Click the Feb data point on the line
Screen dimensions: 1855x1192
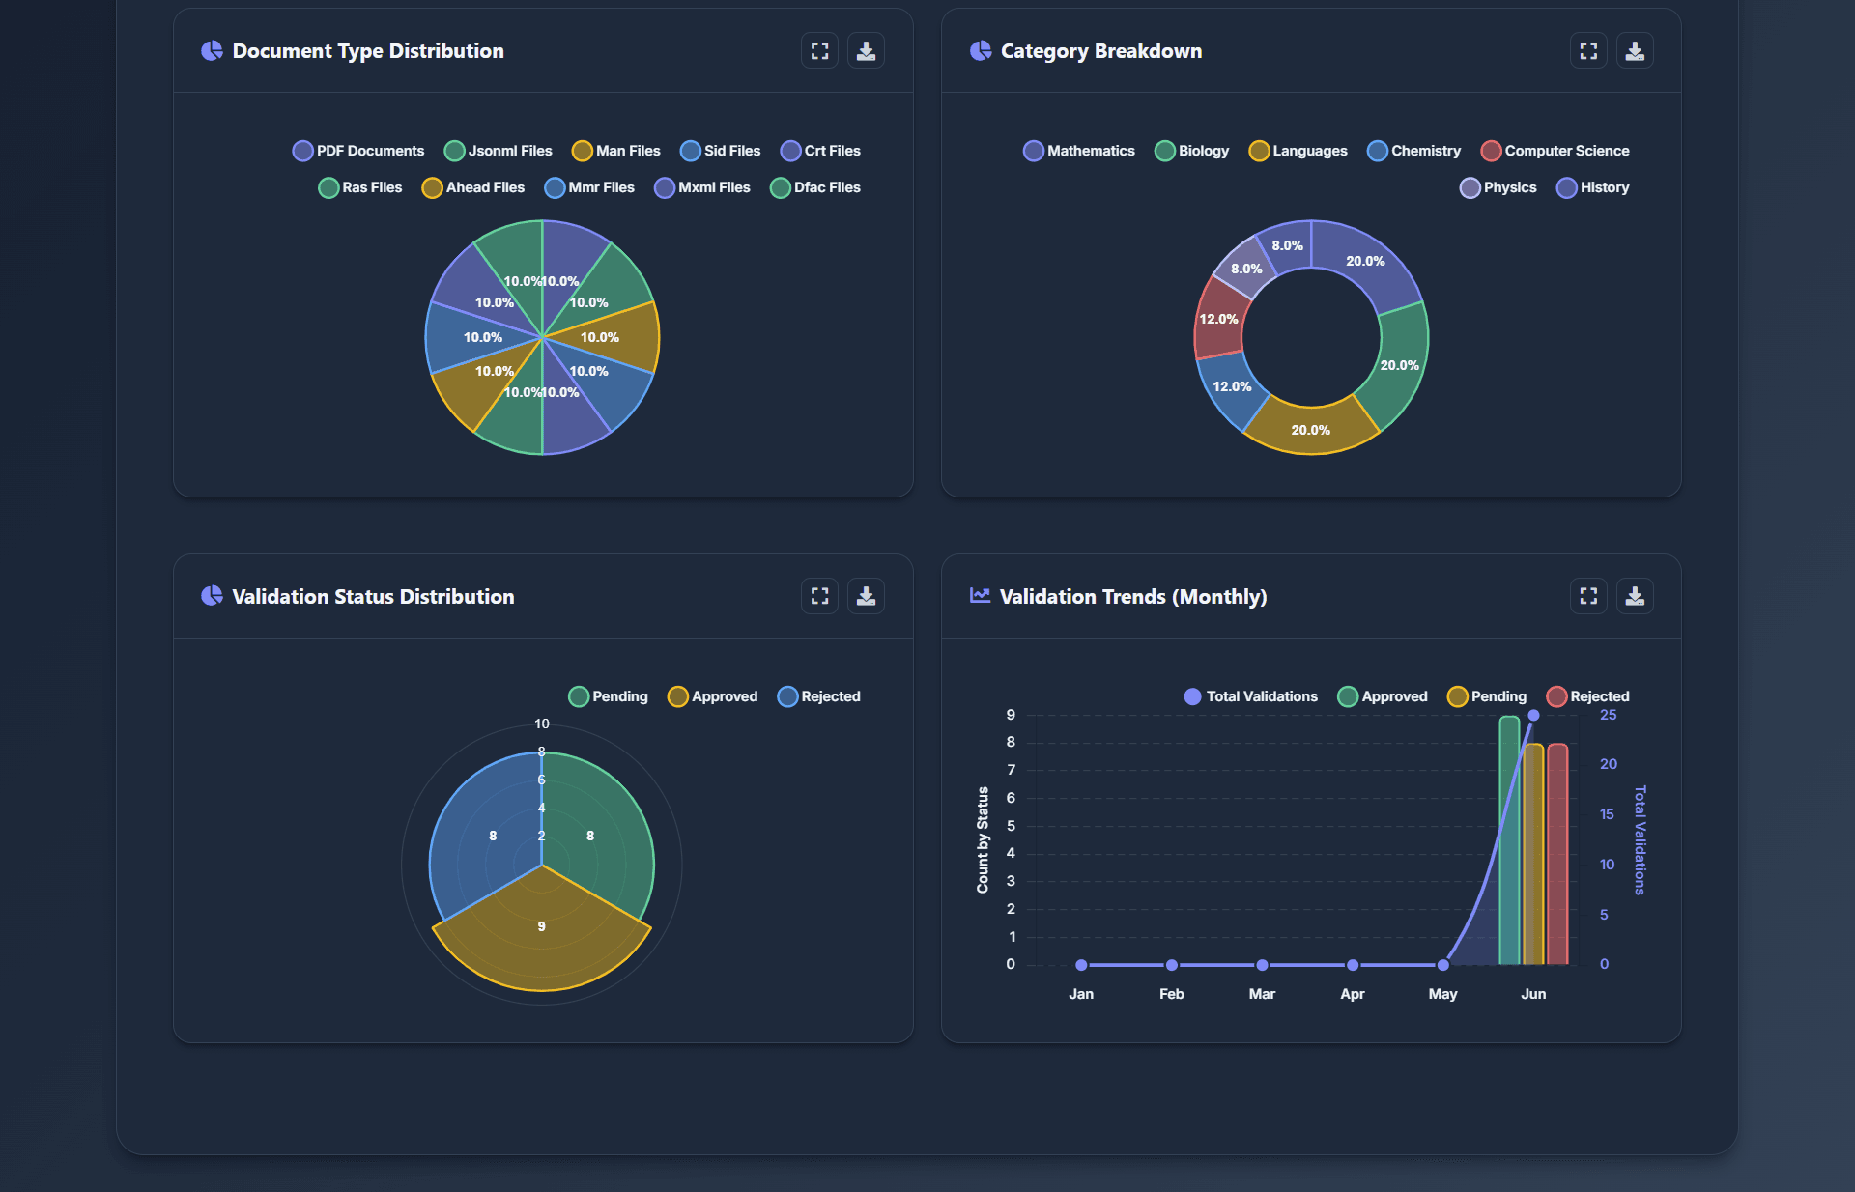tap(1172, 965)
